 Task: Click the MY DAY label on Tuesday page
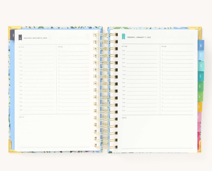pos(125,46)
